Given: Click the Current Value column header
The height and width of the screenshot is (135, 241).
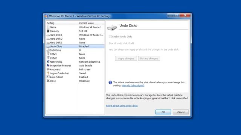Looking at the screenshot, I should pyautogui.click(x=91, y=23).
